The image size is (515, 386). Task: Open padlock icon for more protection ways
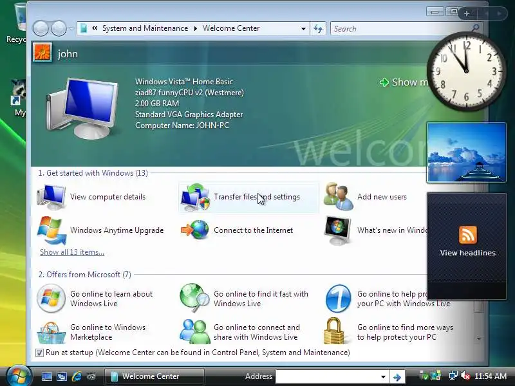(x=333, y=331)
